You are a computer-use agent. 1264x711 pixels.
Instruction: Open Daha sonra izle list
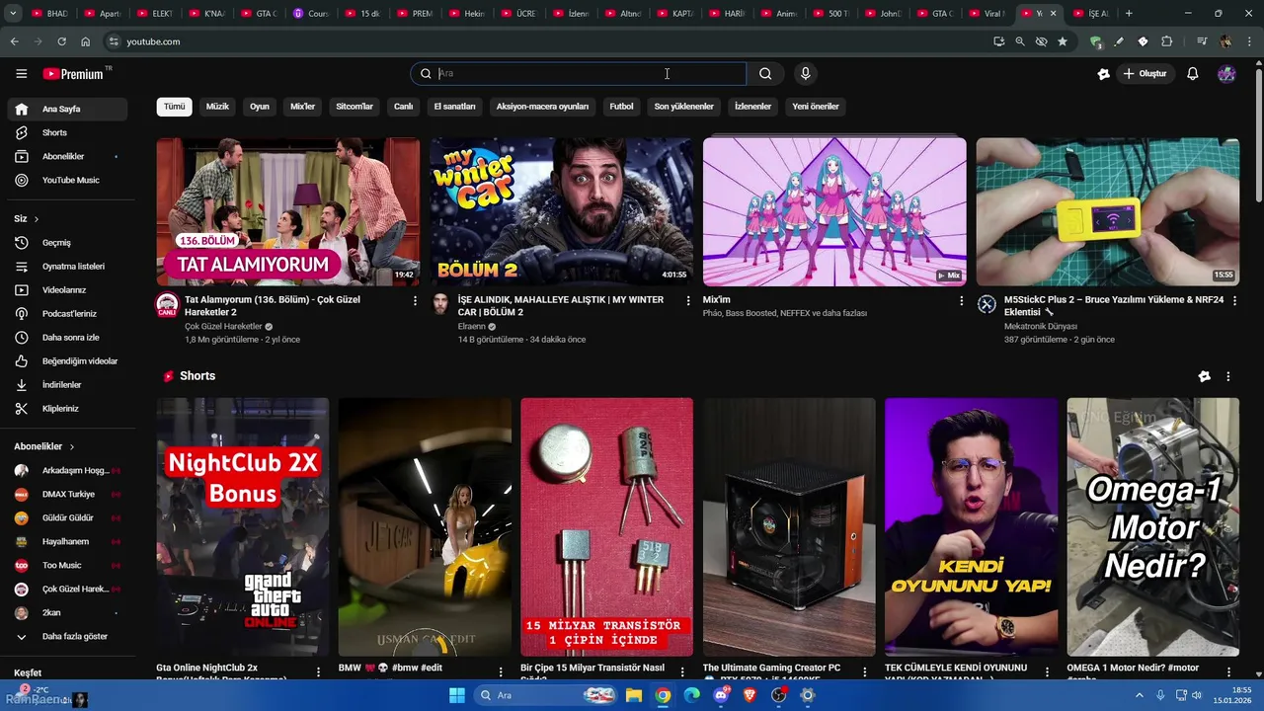point(67,338)
